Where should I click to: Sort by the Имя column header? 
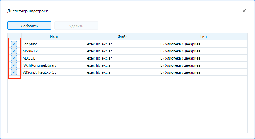54,37
